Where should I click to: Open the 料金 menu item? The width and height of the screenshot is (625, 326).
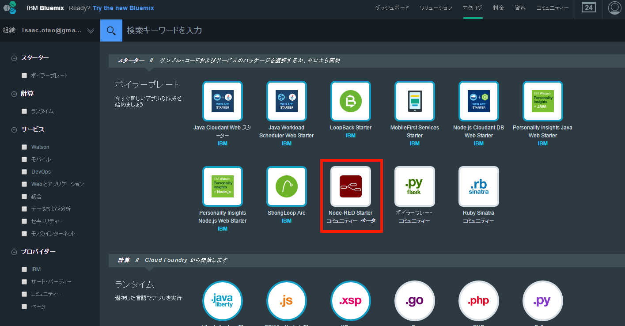pyautogui.click(x=498, y=8)
